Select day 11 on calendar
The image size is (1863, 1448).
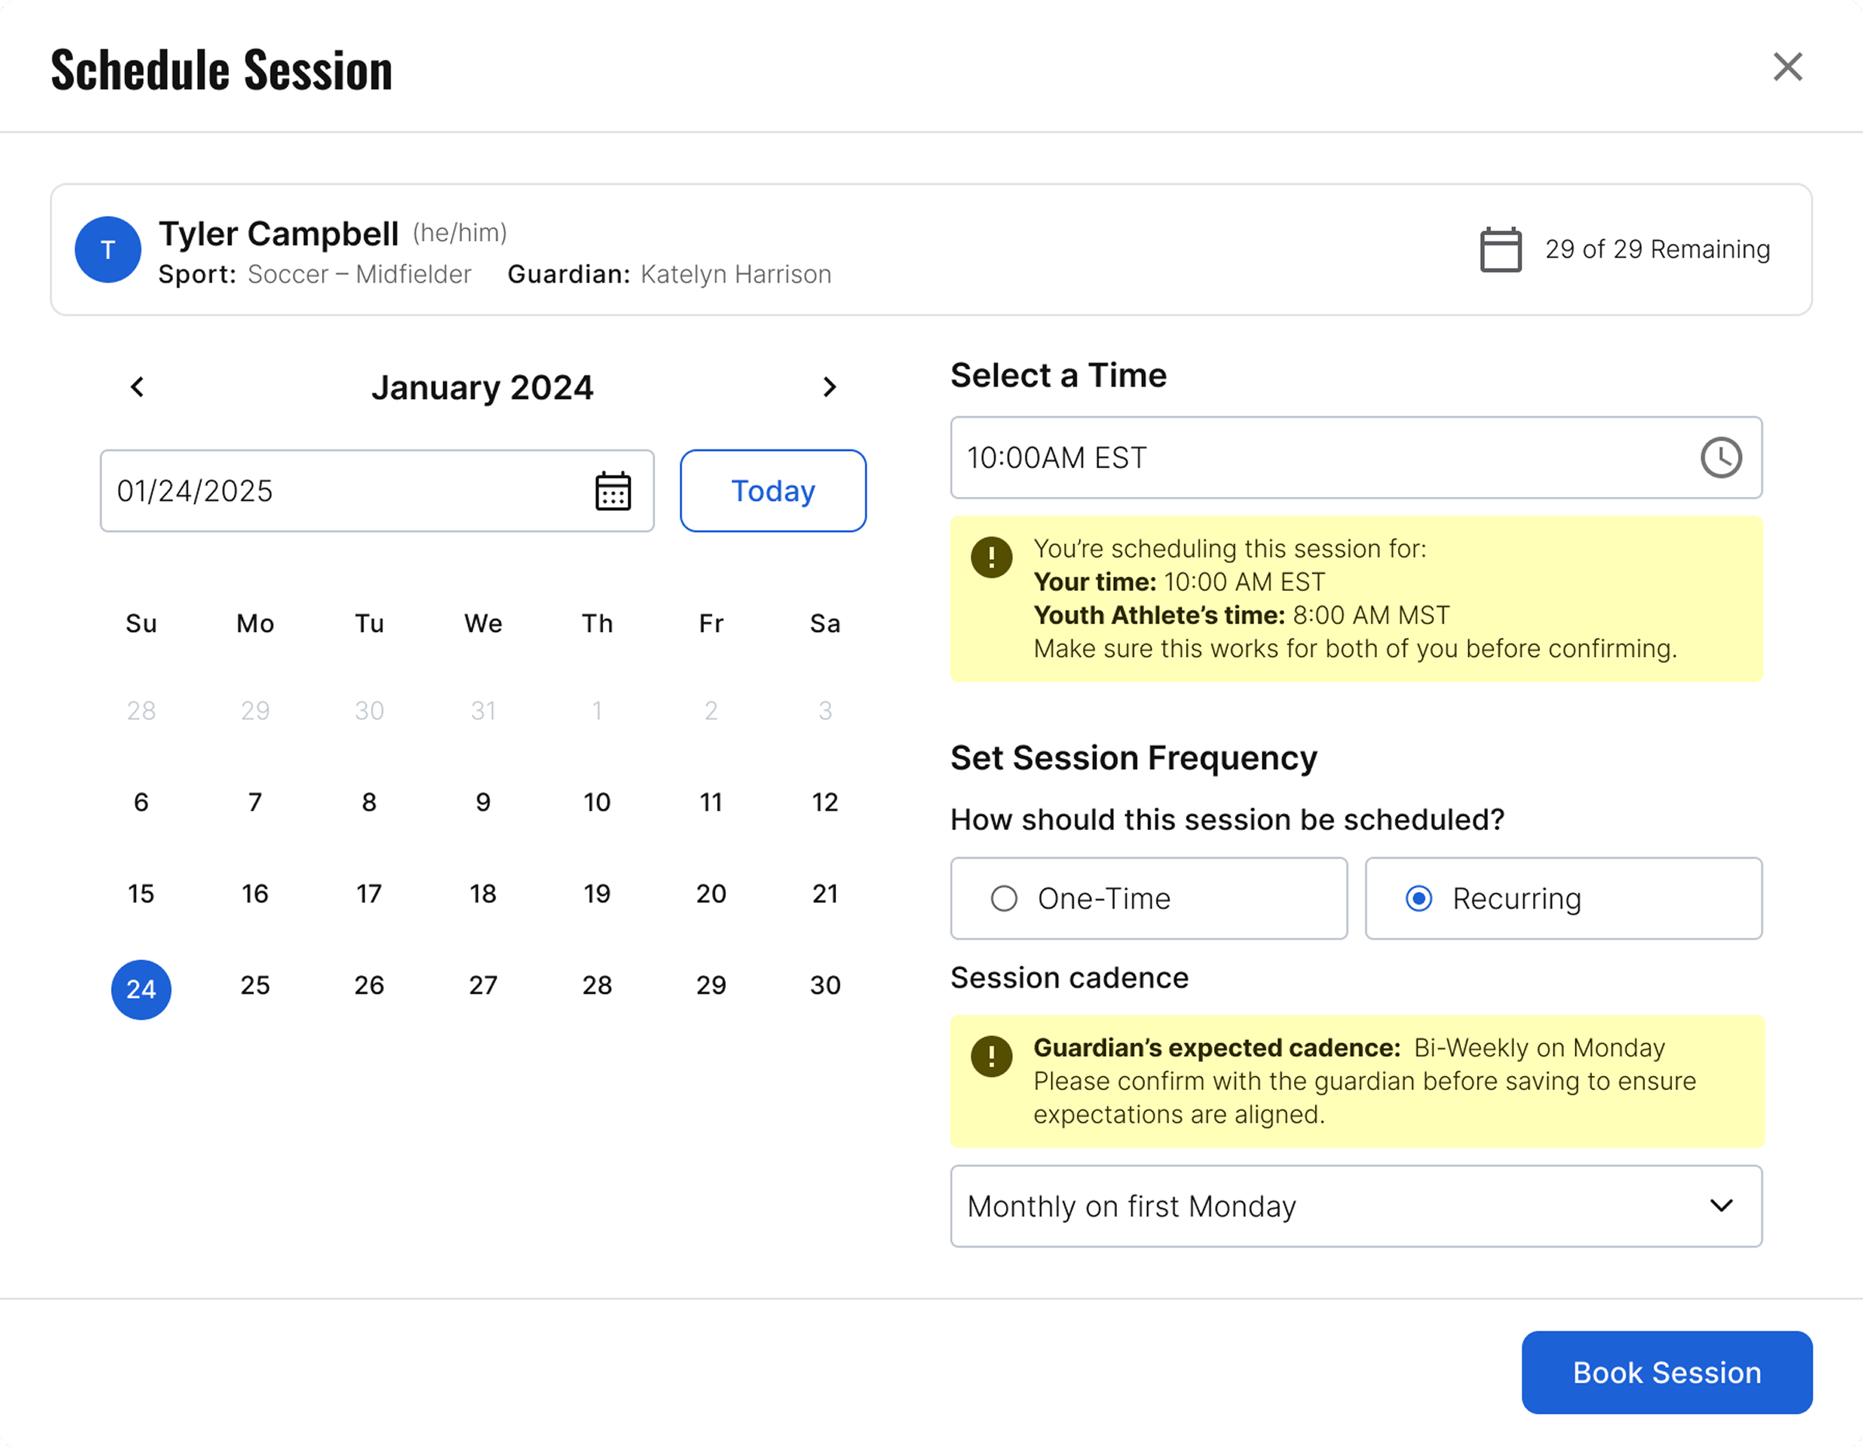710,802
